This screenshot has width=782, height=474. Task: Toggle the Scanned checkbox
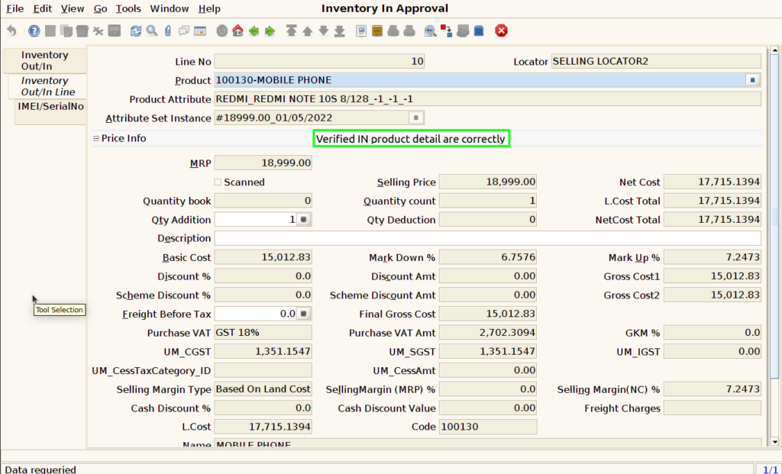click(218, 182)
